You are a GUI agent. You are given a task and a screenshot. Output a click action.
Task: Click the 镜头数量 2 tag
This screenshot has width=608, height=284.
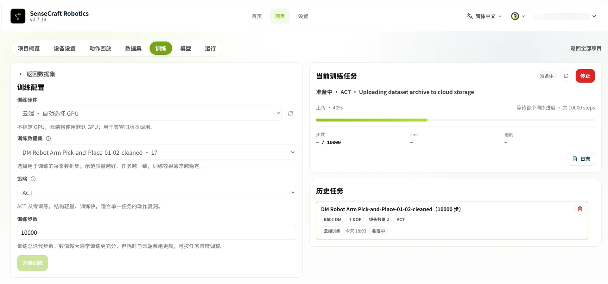click(379, 219)
